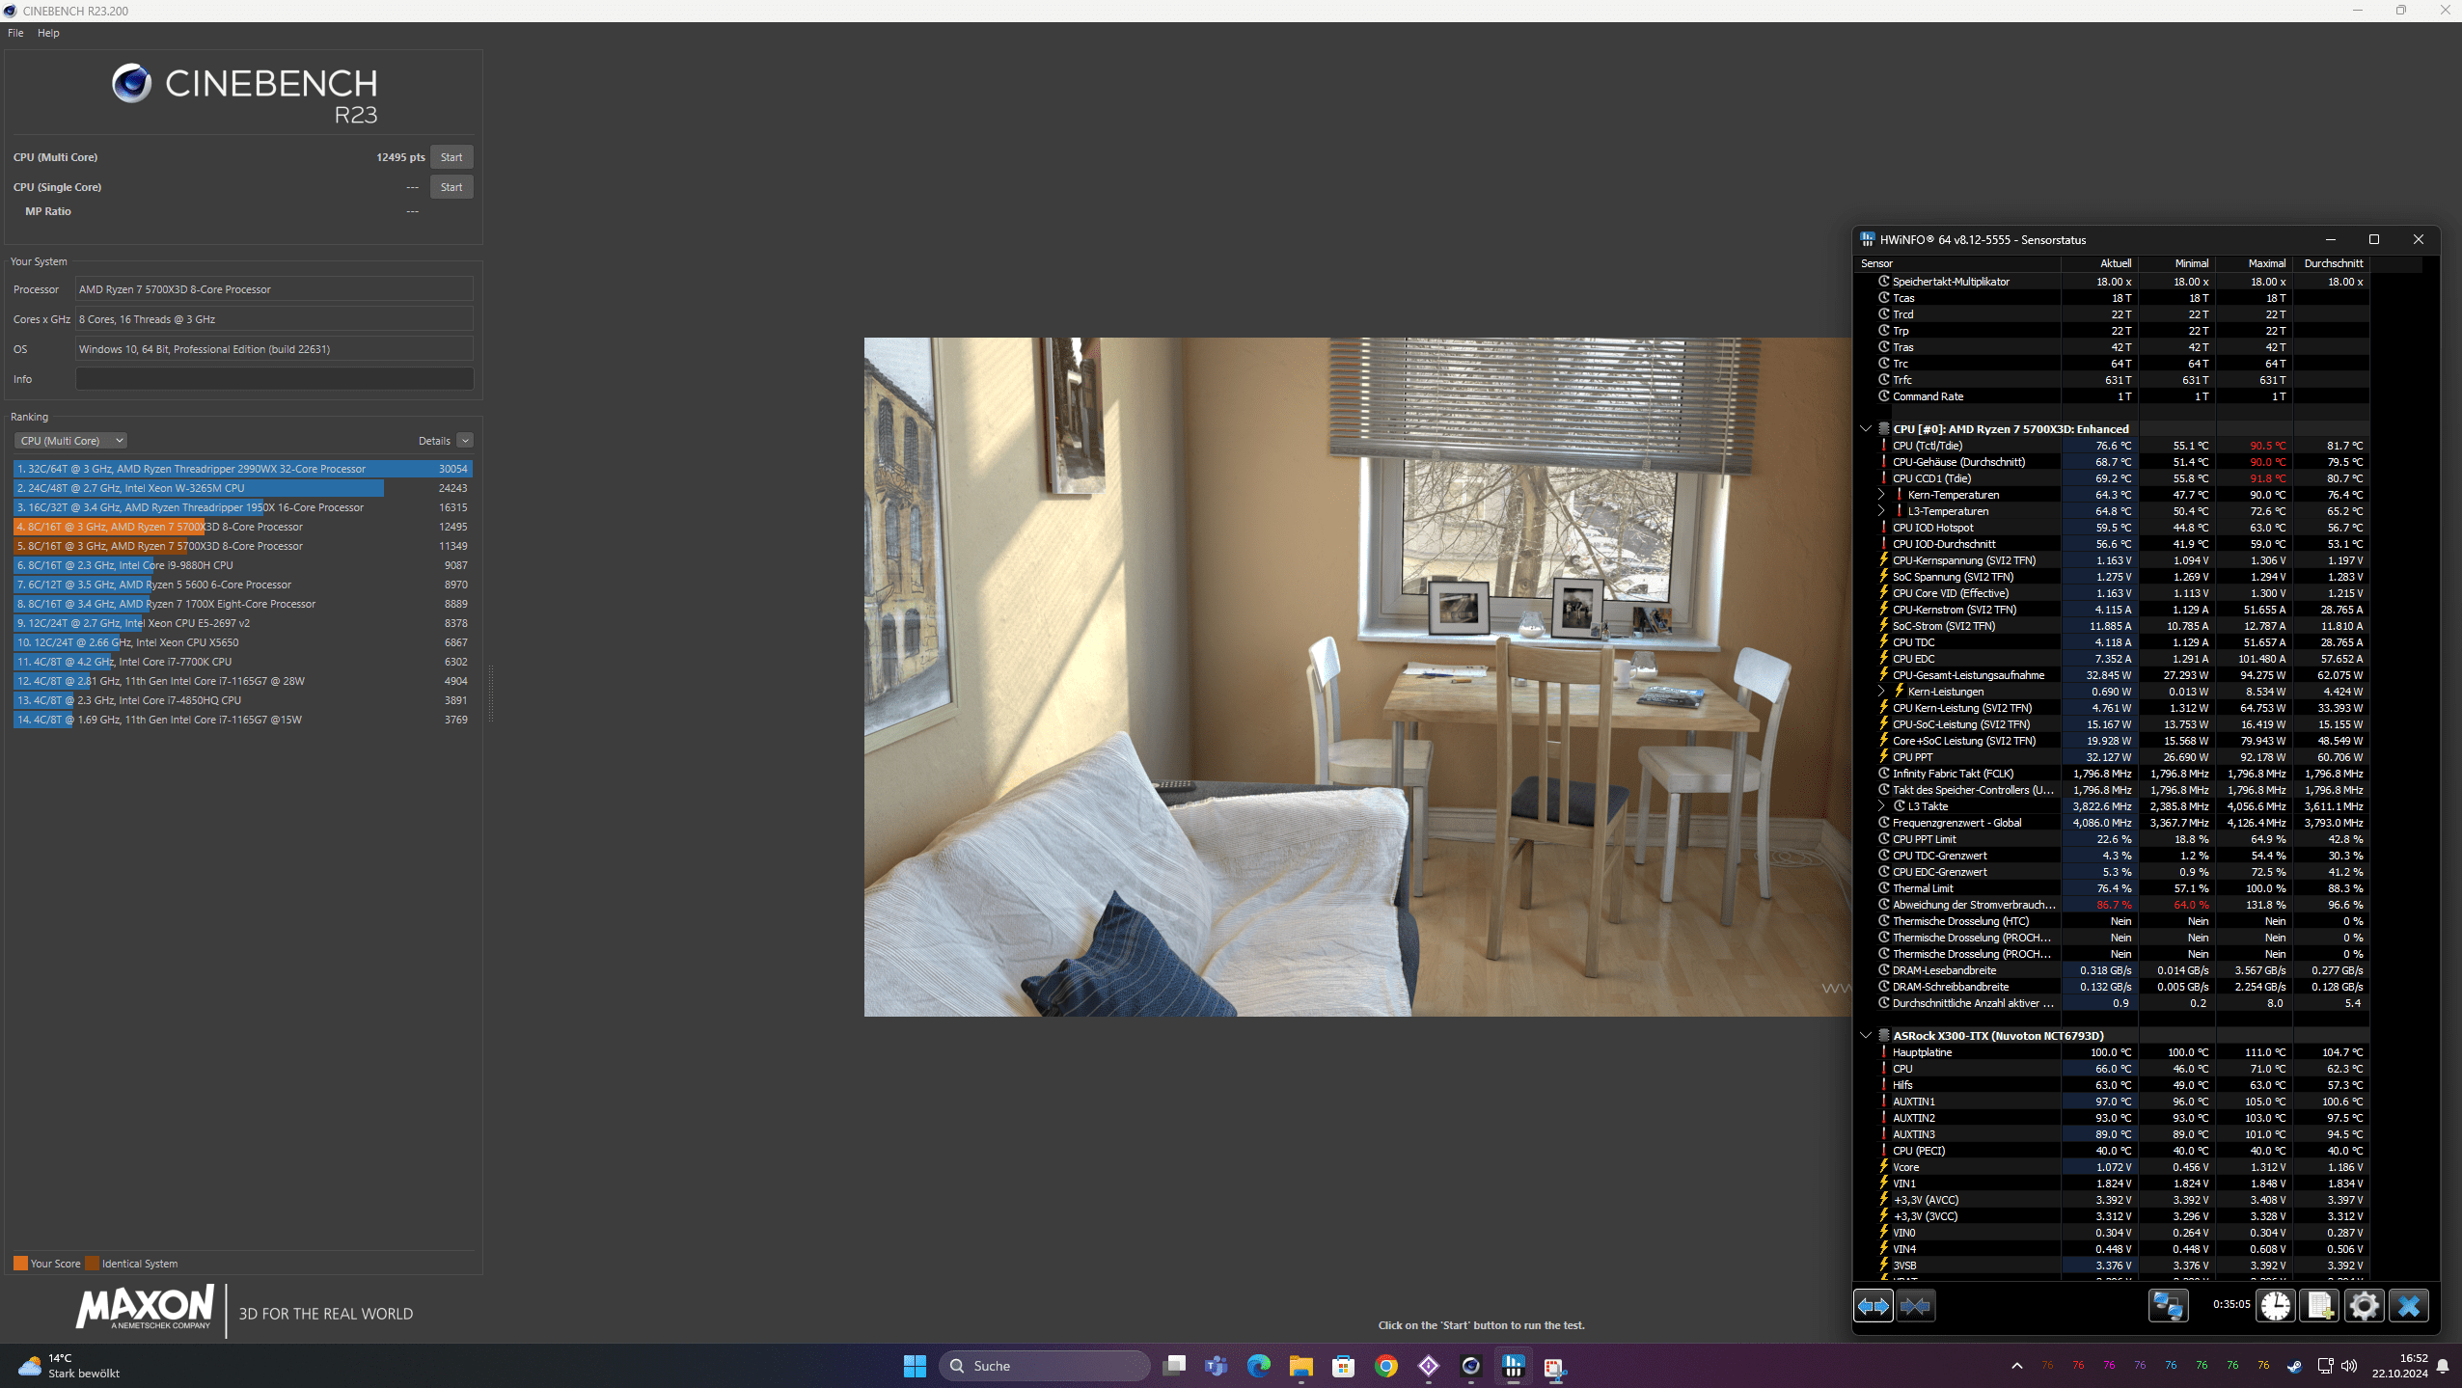Collapse the CPU [#0] AMD Ryzen sensor group
This screenshot has width=2462, height=1388.
pos(1865,429)
